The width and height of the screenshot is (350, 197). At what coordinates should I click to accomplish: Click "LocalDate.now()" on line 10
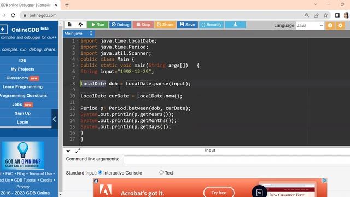tap(160, 96)
